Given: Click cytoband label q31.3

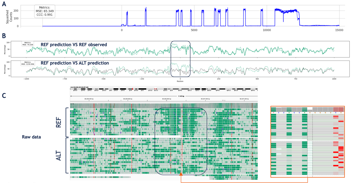Looking at the screenshot, I should coord(236,90).
